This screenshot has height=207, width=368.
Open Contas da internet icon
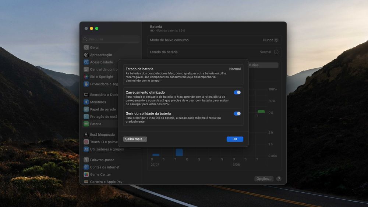(86, 167)
